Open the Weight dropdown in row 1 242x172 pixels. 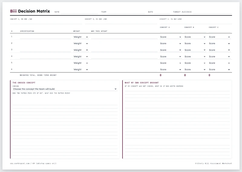(x=81, y=37)
